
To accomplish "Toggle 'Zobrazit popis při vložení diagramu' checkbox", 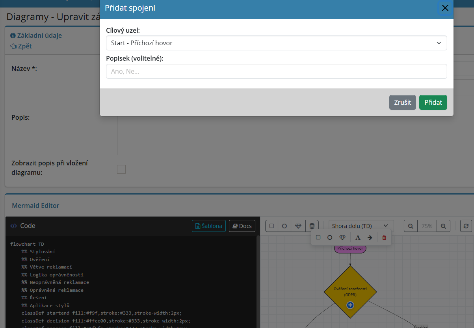I will coord(121,169).
